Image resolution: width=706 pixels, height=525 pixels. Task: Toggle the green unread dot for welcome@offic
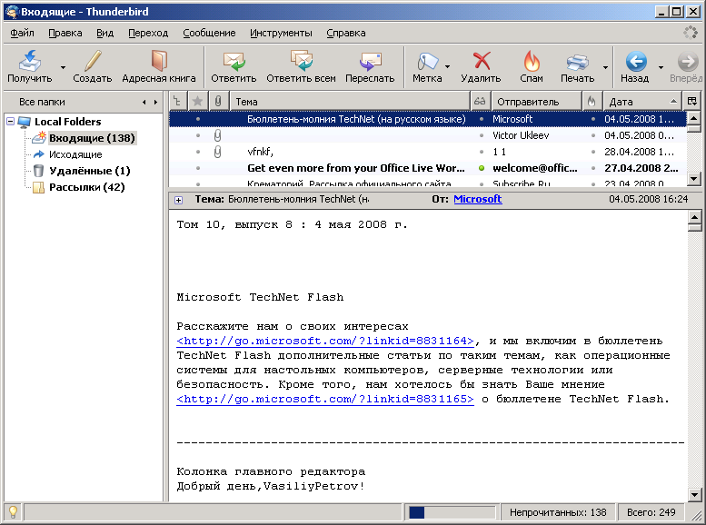(482, 168)
